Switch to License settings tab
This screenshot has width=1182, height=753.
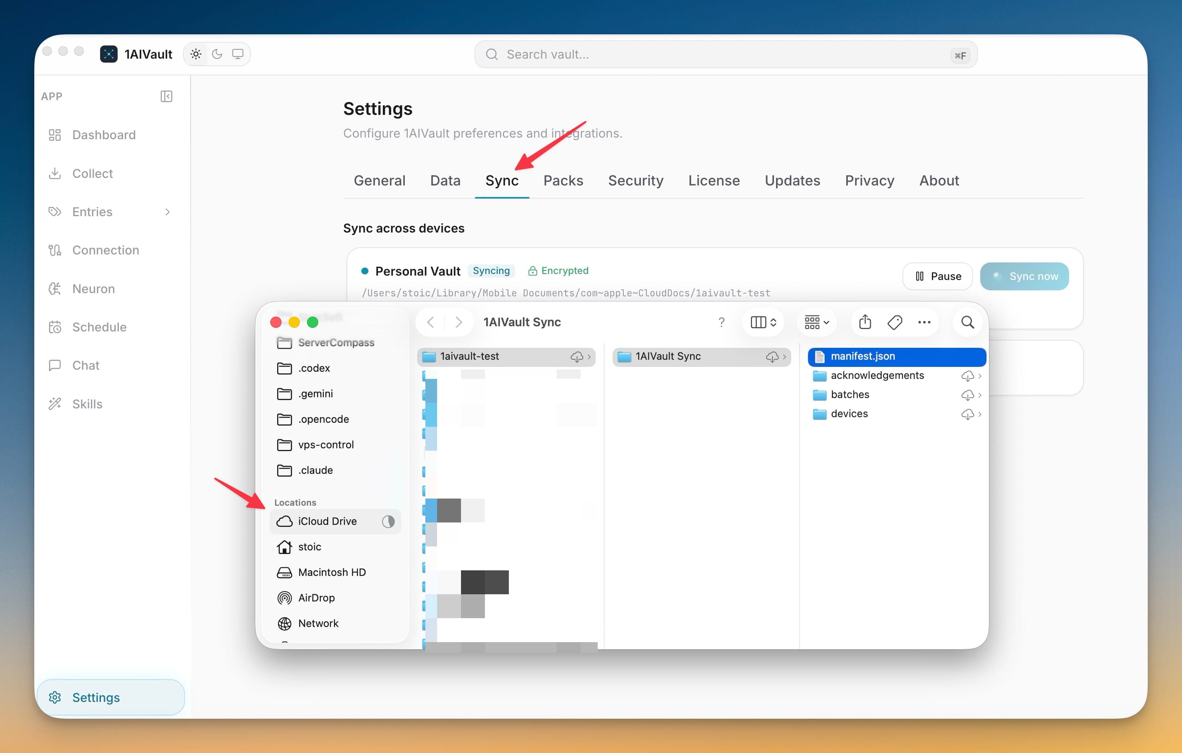point(714,181)
